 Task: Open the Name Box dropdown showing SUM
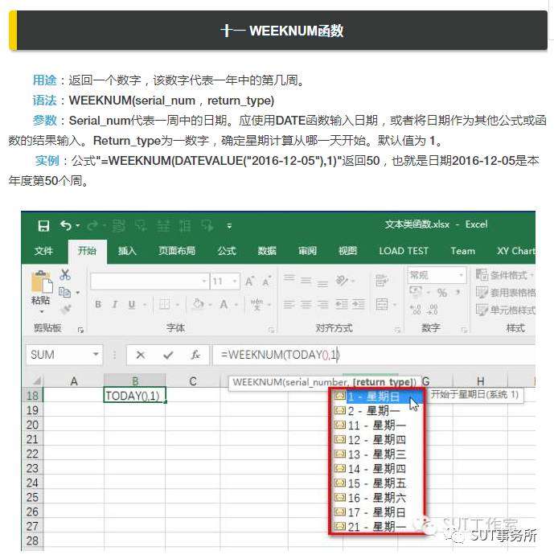coord(96,355)
